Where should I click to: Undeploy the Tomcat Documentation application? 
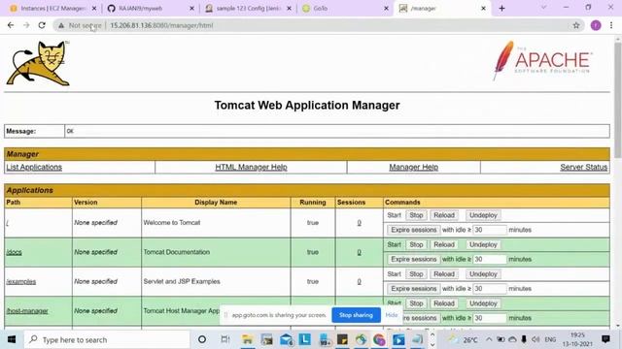click(x=483, y=245)
